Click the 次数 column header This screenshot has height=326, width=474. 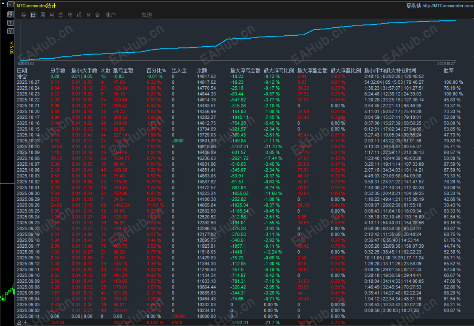(x=105, y=71)
